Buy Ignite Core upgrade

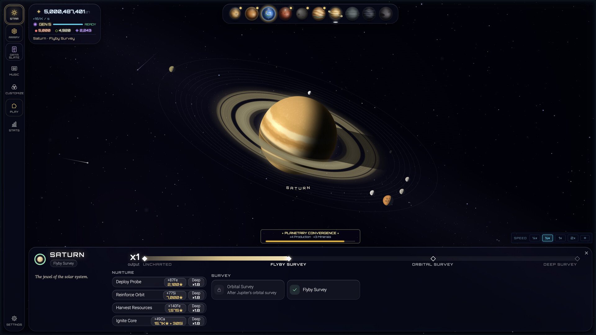tap(169, 321)
